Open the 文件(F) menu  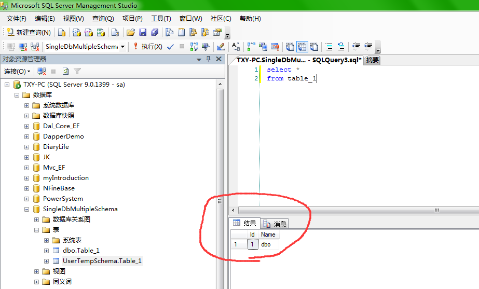tap(17, 19)
